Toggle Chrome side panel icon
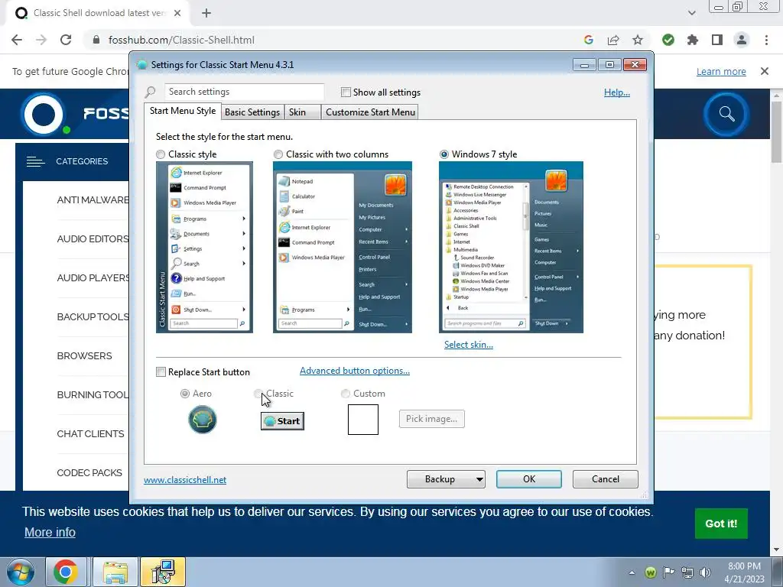Screen dimensions: 783x587 click(x=717, y=40)
